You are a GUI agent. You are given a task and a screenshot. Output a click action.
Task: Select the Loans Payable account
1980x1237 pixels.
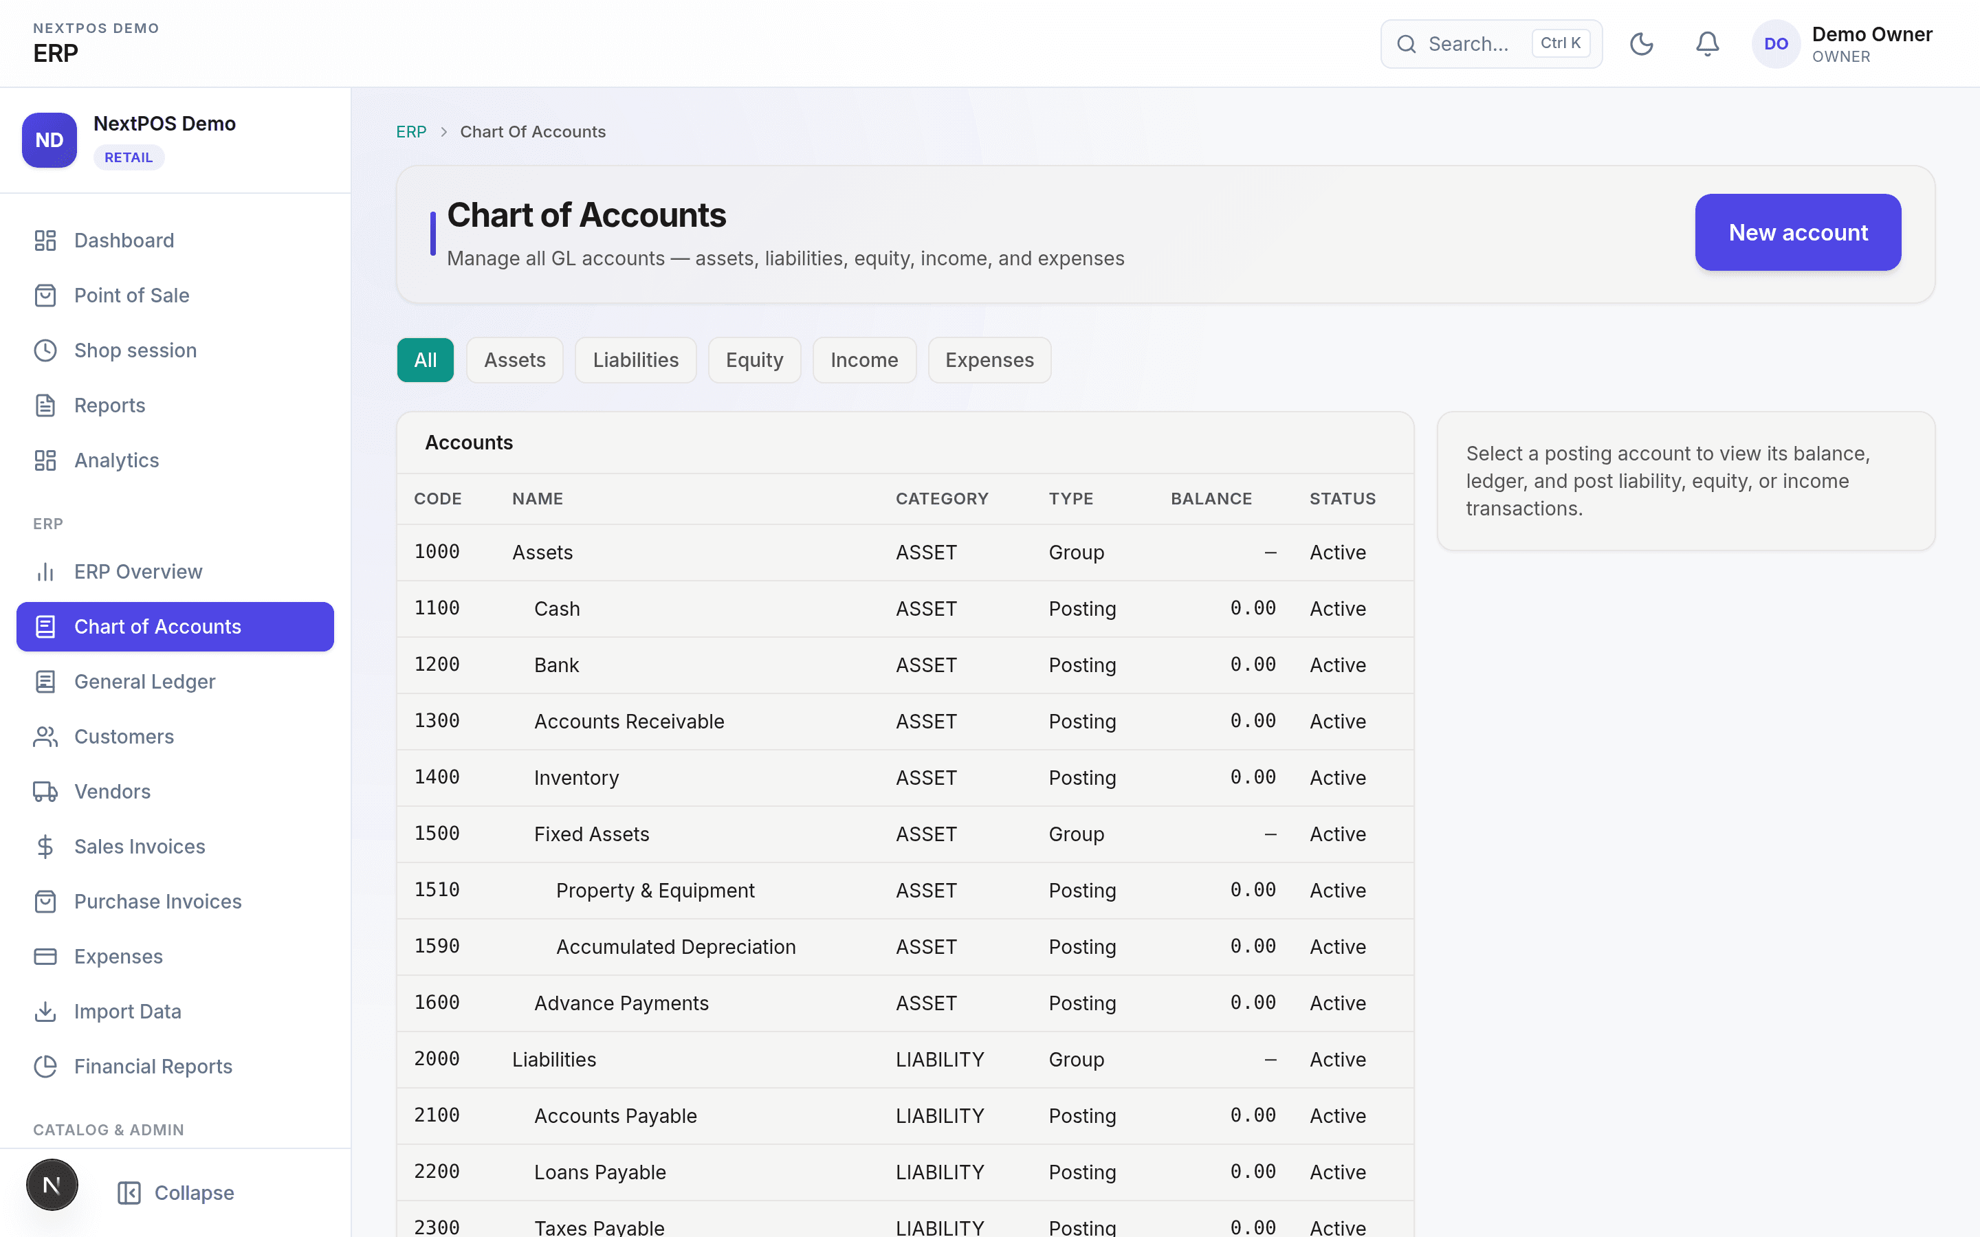pos(905,1172)
